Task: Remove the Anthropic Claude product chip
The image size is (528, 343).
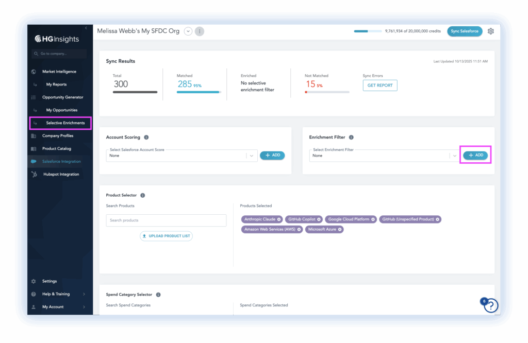Action: coord(279,219)
